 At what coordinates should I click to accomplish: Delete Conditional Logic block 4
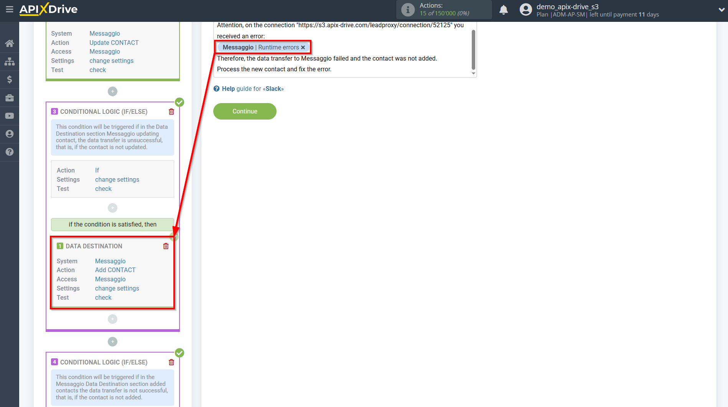tap(171, 362)
